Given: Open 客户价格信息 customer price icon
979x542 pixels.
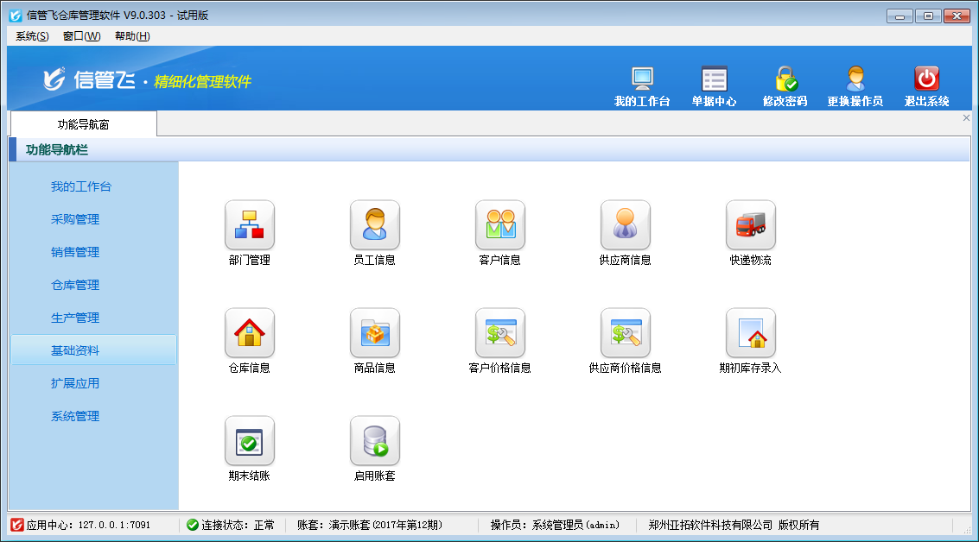Looking at the screenshot, I should point(499,333).
